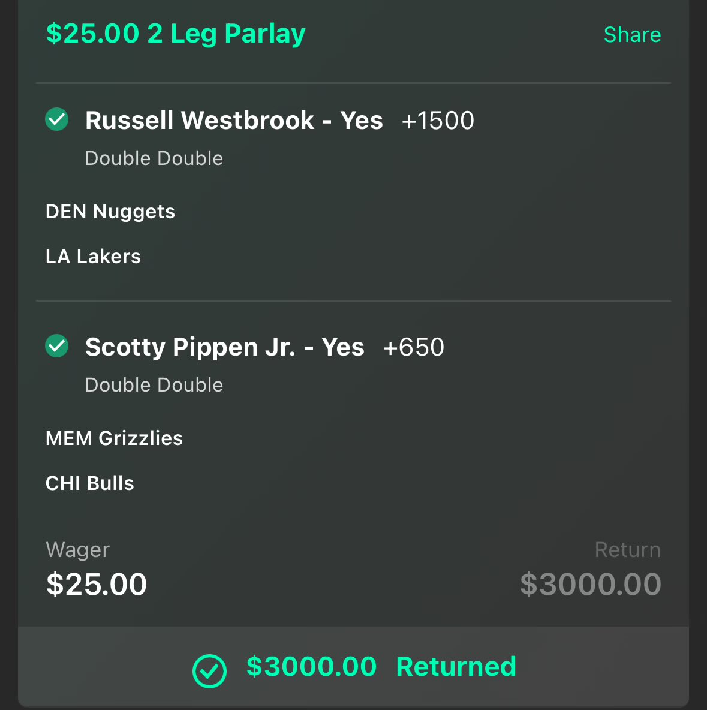Viewport: 707px width, 710px height.
Task: Select the MEM Grizzlies team name
Action: click(114, 438)
